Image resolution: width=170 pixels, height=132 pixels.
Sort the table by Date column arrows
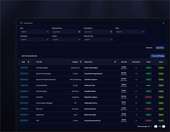[28, 62]
